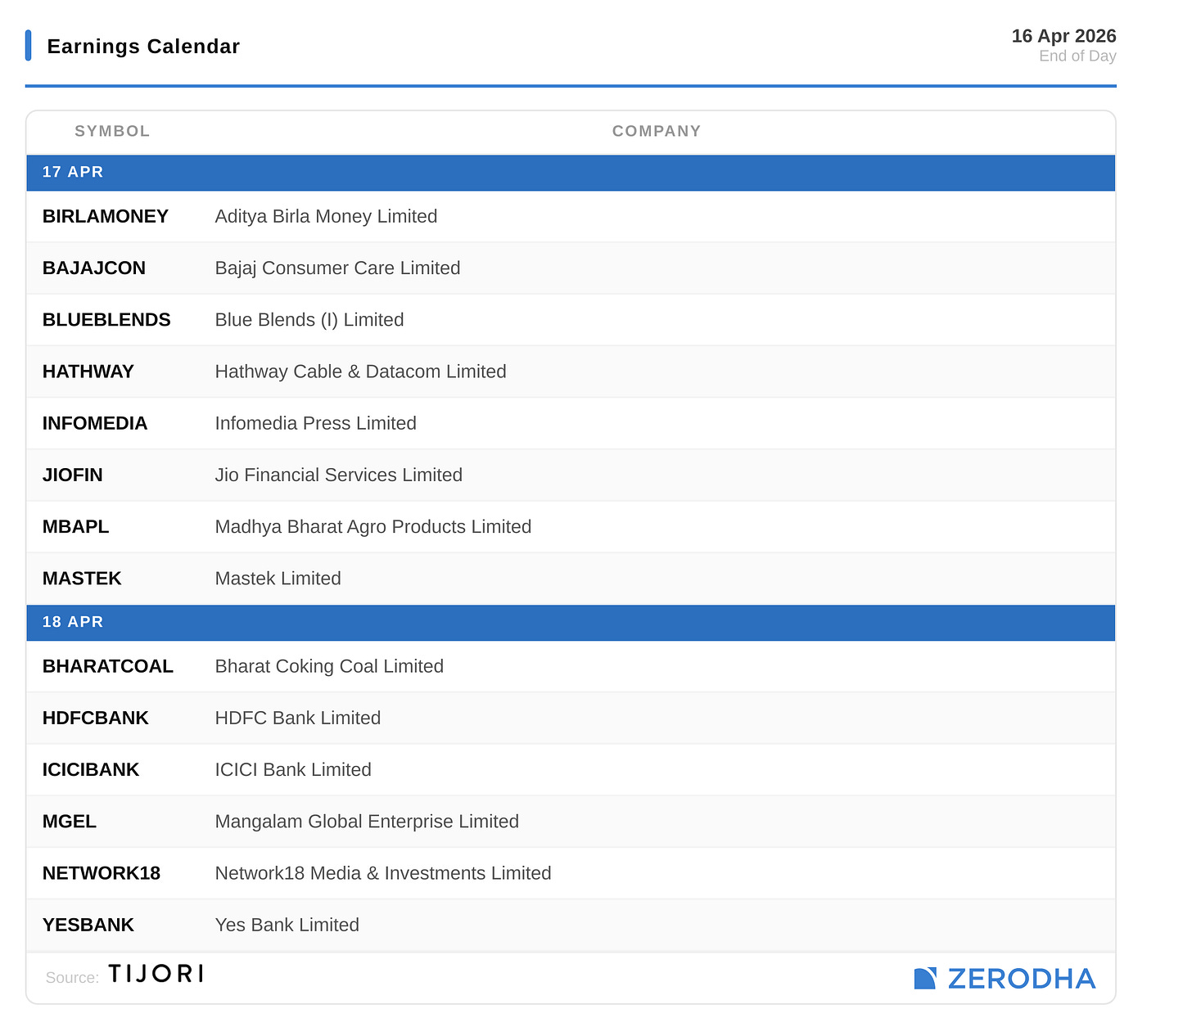
Task: Click Jio Financial Services Limited
Action: (338, 475)
